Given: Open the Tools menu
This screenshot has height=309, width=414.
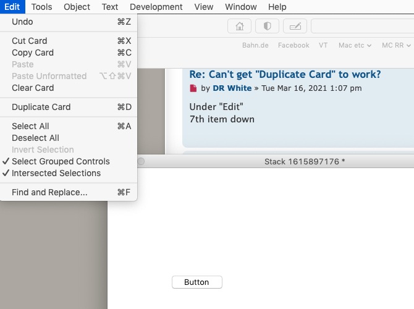Looking at the screenshot, I should tap(42, 7).
